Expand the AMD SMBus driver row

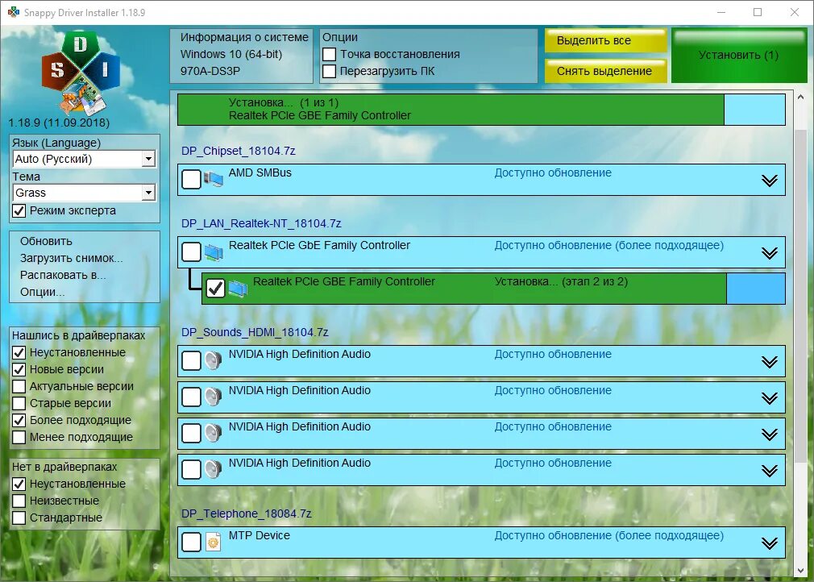tap(770, 181)
